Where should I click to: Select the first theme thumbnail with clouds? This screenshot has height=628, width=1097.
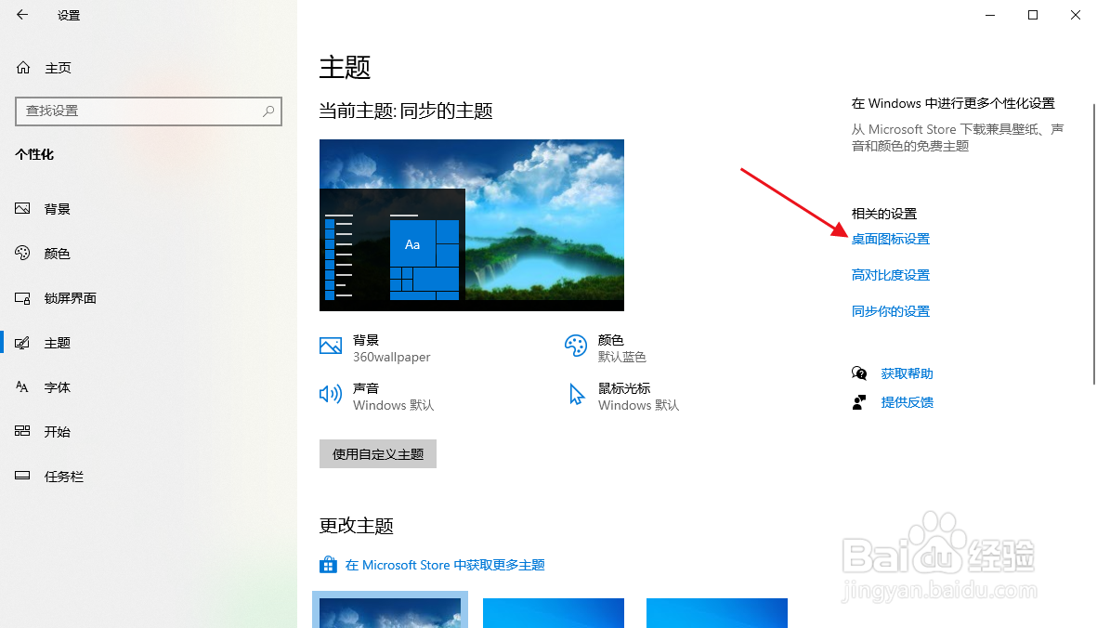[x=390, y=609]
